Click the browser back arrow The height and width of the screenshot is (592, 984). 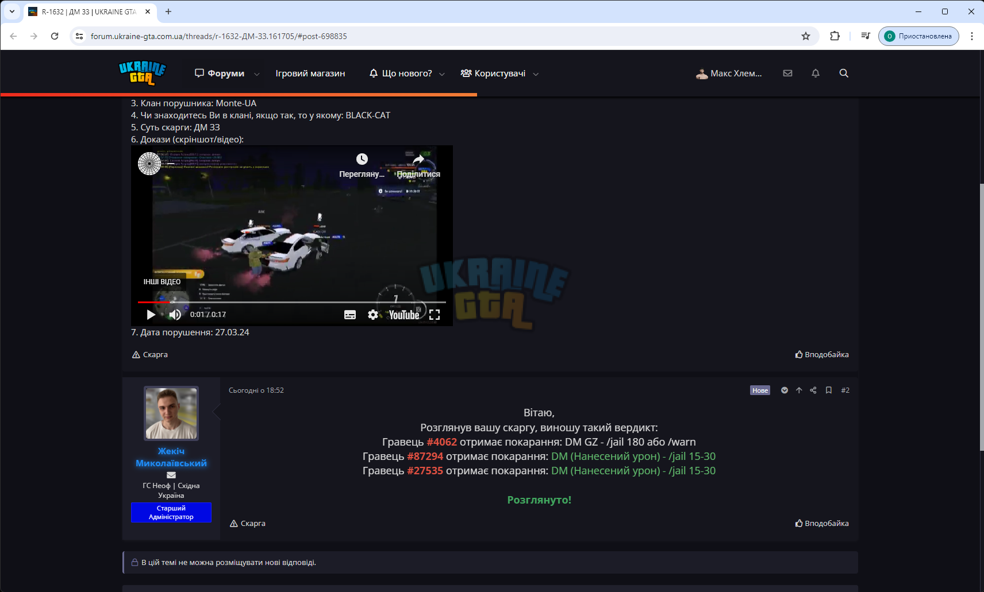coord(13,36)
